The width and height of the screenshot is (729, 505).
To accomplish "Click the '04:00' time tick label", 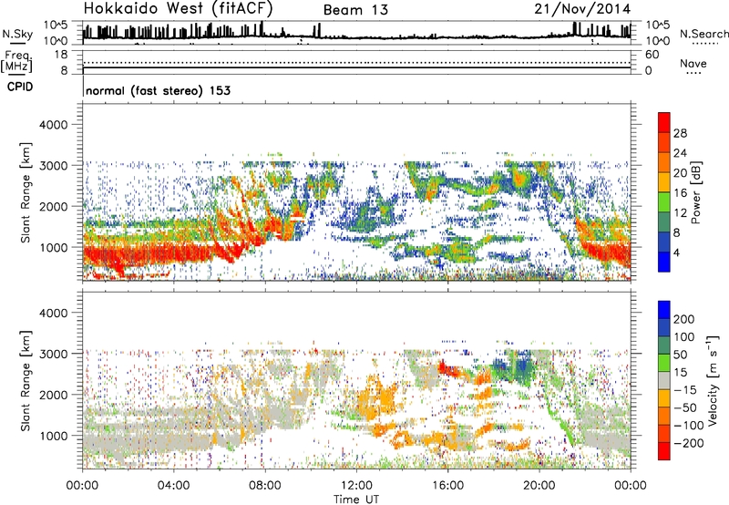I will pos(174,486).
